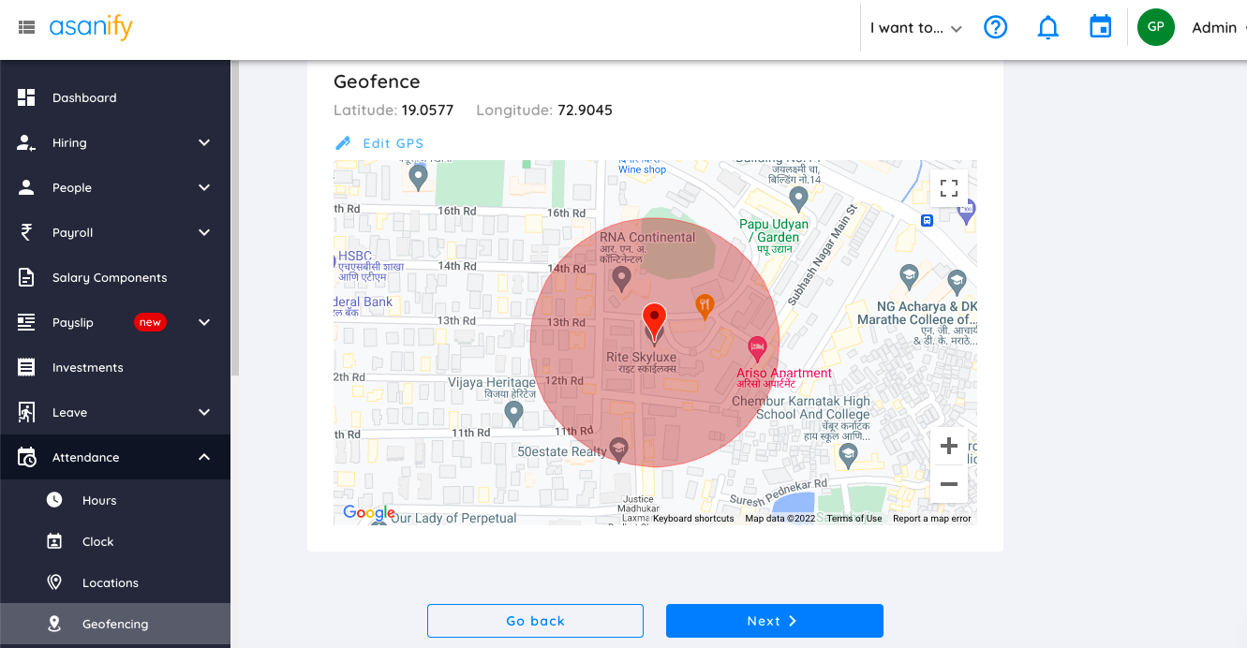Click the help question mark icon
This screenshot has width=1247, height=648.
(995, 27)
